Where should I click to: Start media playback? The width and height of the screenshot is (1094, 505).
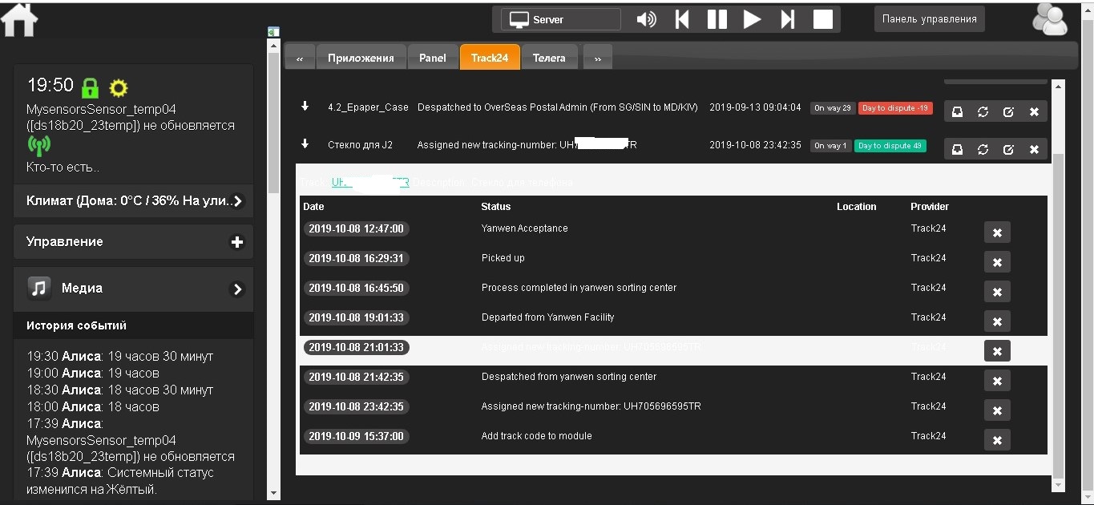752,19
